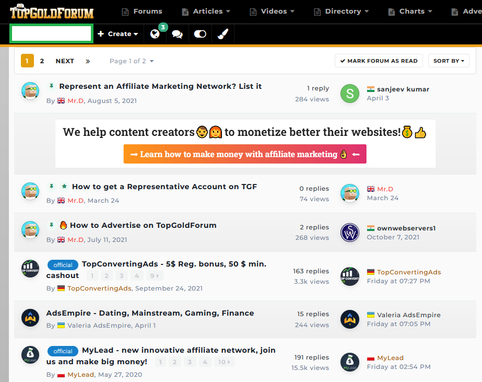482x382 pixels.
Task: Click the MyLead topic starter avatar
Action: [x=30, y=355]
